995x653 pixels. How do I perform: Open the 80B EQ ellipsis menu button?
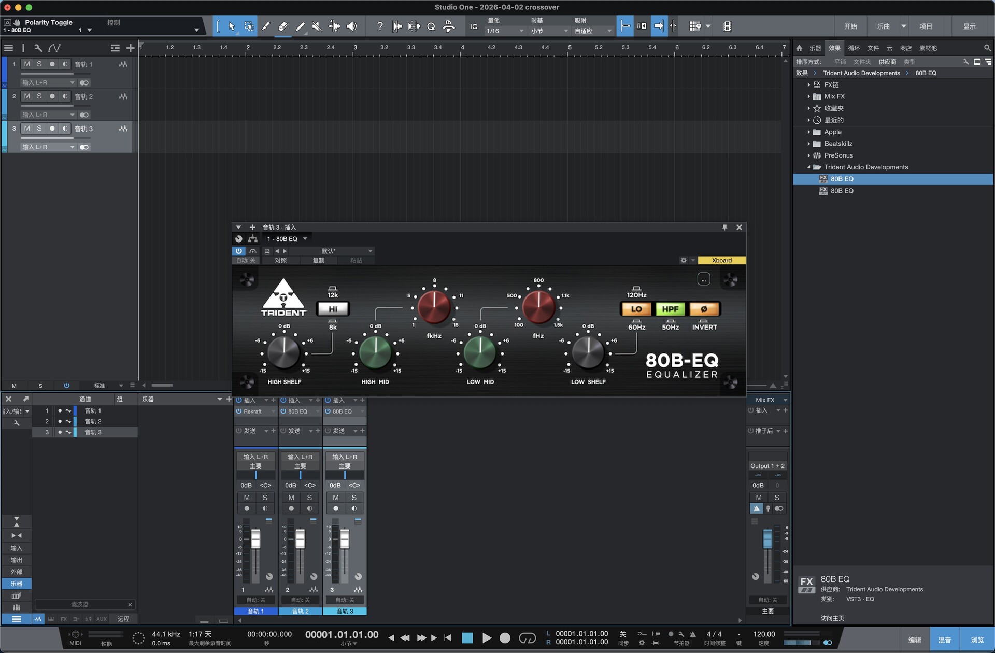pos(703,279)
